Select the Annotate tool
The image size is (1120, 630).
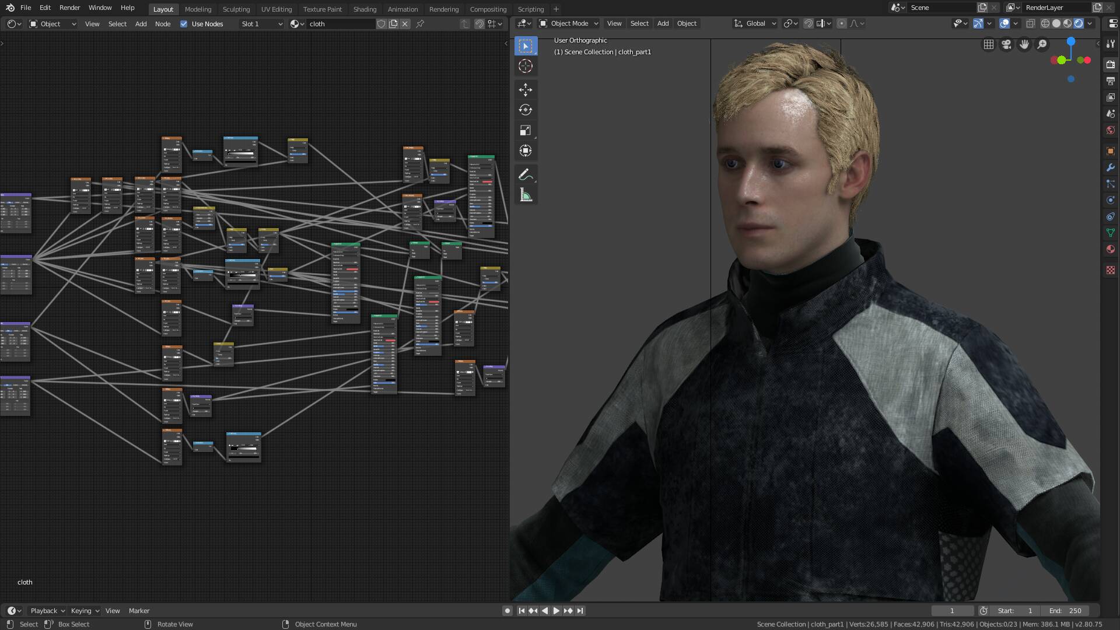click(x=526, y=174)
